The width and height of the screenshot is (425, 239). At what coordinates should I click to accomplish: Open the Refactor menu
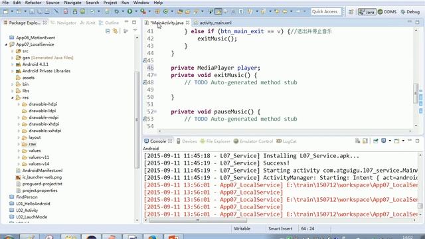tap(33, 3)
